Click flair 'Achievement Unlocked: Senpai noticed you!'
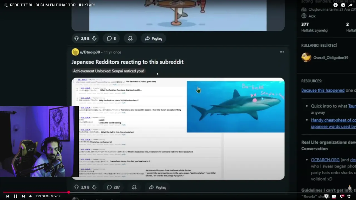 tap(108, 71)
